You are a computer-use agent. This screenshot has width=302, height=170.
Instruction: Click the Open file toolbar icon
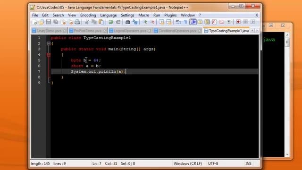point(41,22)
